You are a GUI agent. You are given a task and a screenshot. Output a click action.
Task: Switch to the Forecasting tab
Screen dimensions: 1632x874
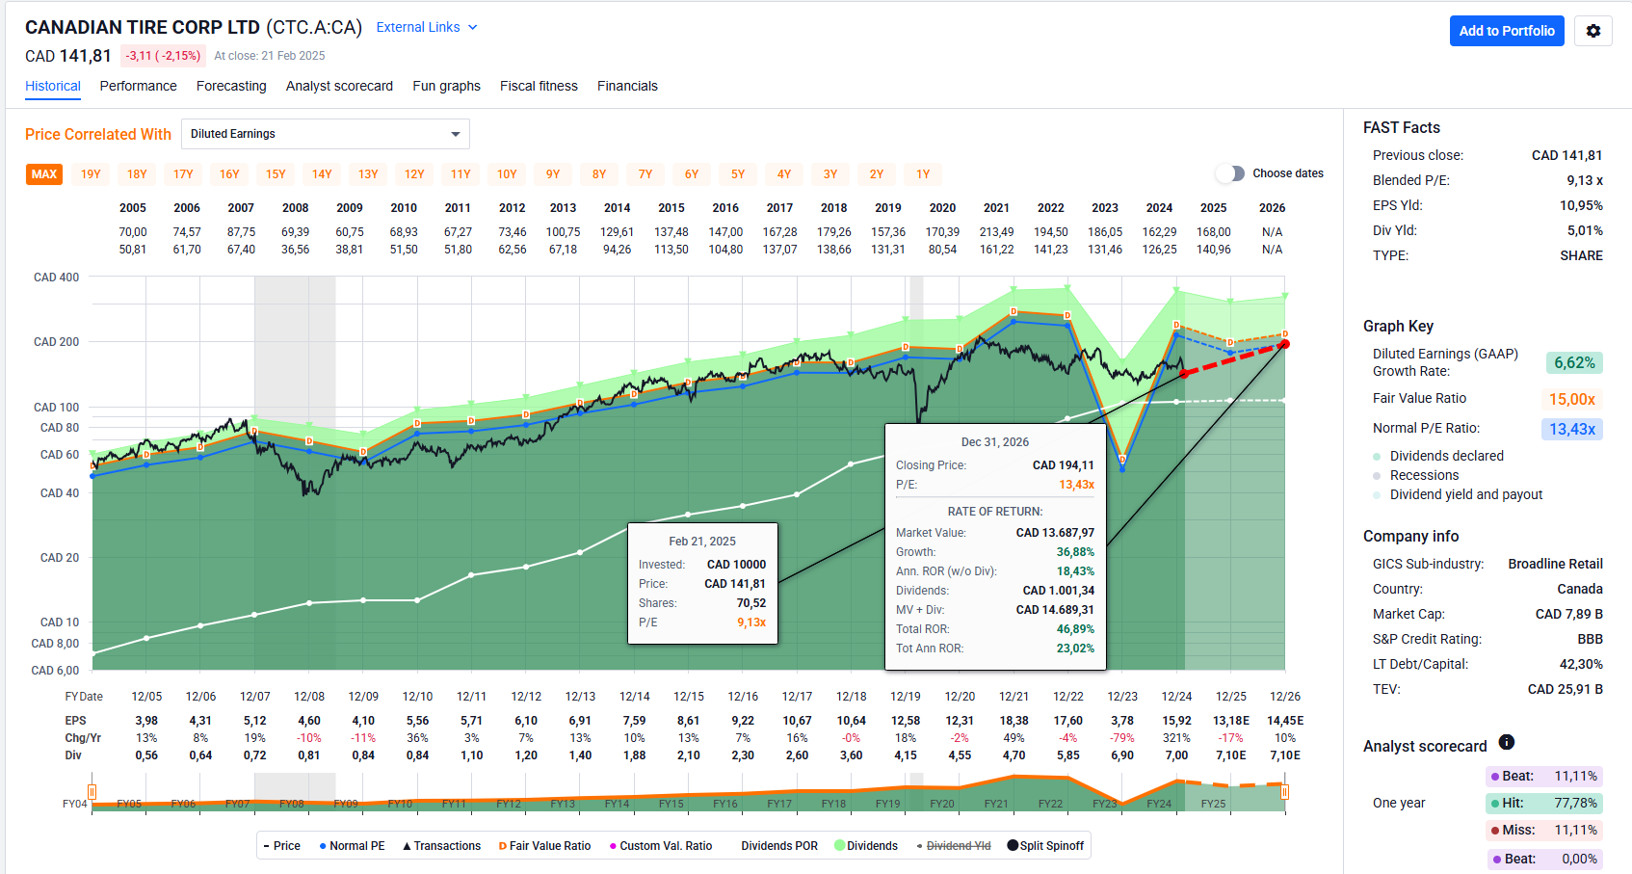coord(231,86)
